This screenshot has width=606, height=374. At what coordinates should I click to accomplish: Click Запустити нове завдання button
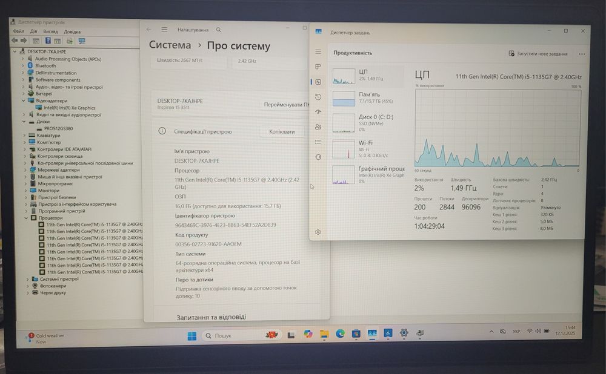pyautogui.click(x=538, y=54)
